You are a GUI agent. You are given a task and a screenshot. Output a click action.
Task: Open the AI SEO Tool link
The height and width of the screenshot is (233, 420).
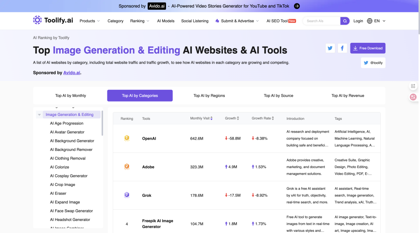point(281,21)
